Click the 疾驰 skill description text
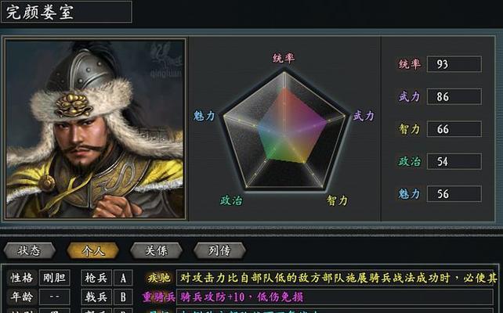The image size is (503, 313). coord(335,278)
